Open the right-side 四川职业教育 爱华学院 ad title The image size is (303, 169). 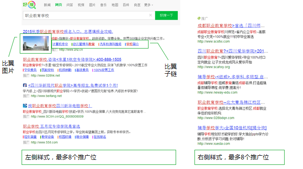pos(233,51)
